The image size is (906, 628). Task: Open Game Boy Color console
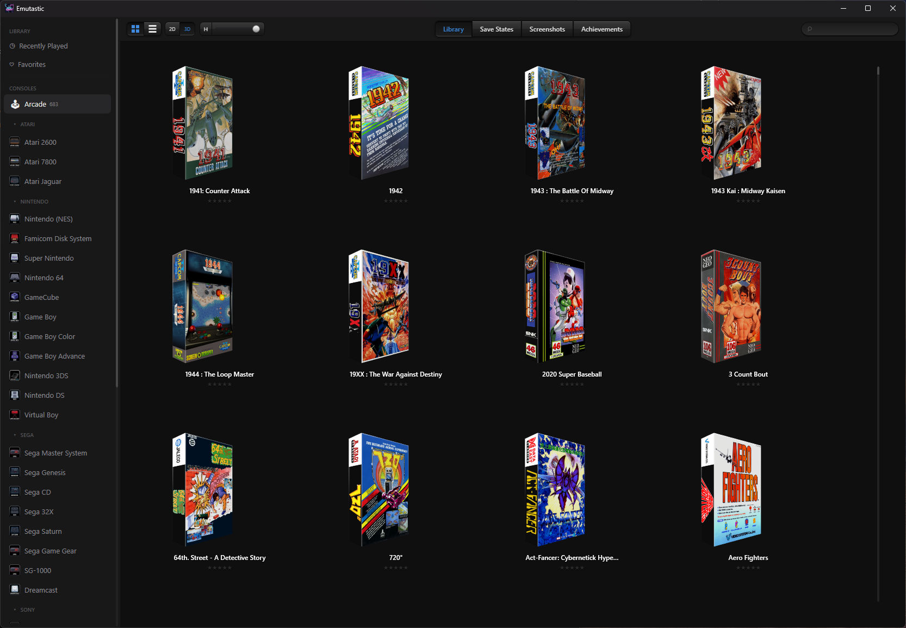point(58,336)
